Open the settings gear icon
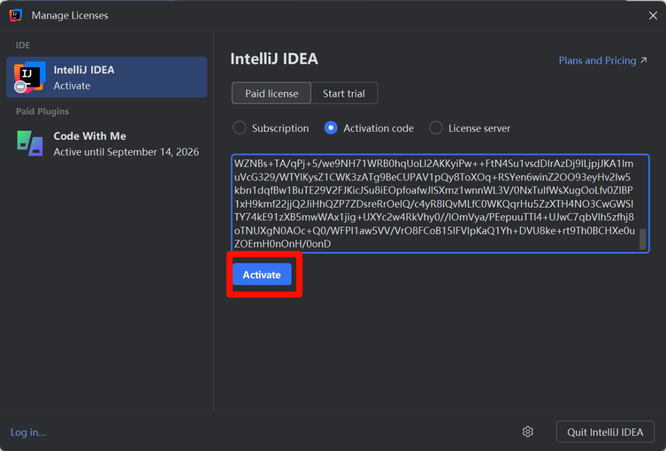Viewport: 666px width, 451px height. point(527,432)
